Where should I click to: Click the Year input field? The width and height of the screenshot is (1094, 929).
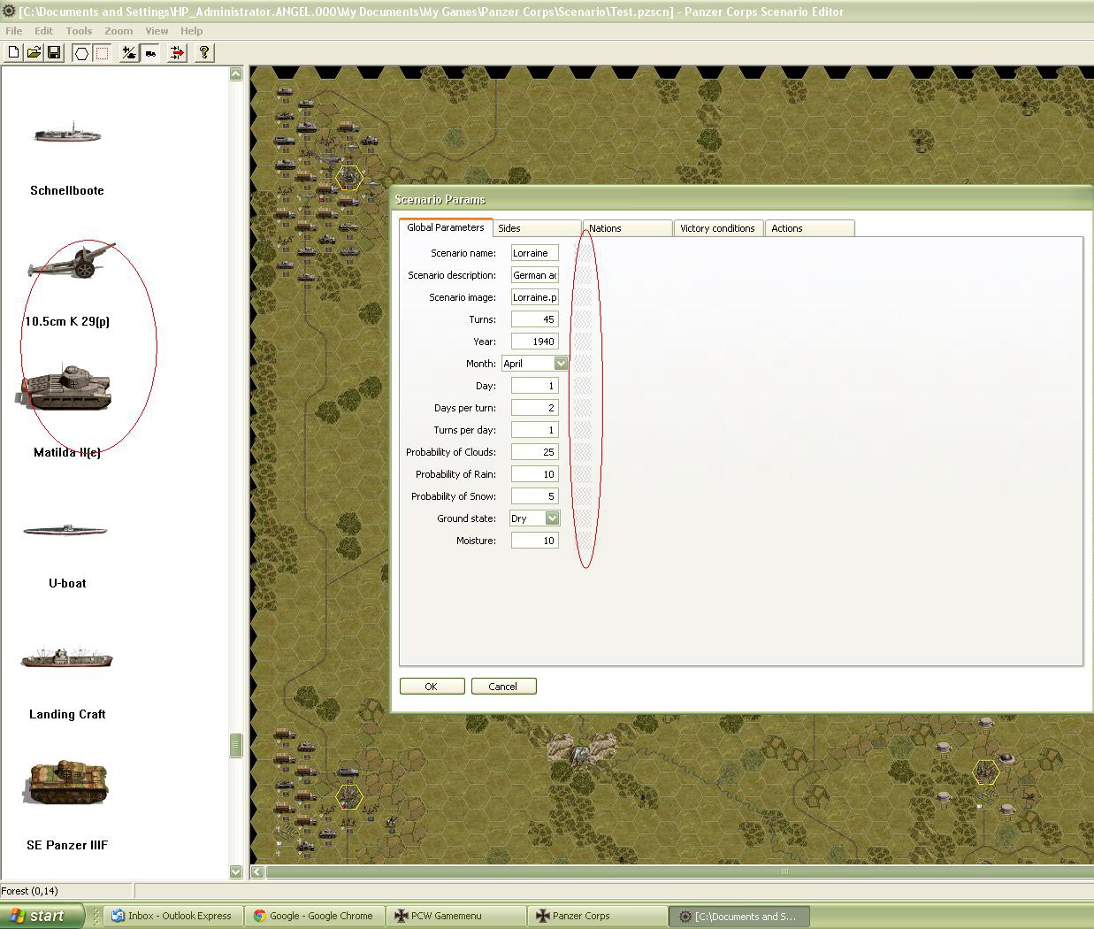pyautogui.click(x=535, y=342)
